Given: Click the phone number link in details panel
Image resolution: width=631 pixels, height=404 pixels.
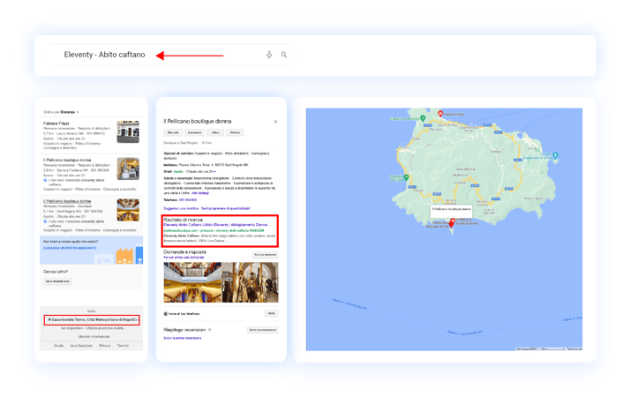Looking at the screenshot, I should [x=188, y=200].
